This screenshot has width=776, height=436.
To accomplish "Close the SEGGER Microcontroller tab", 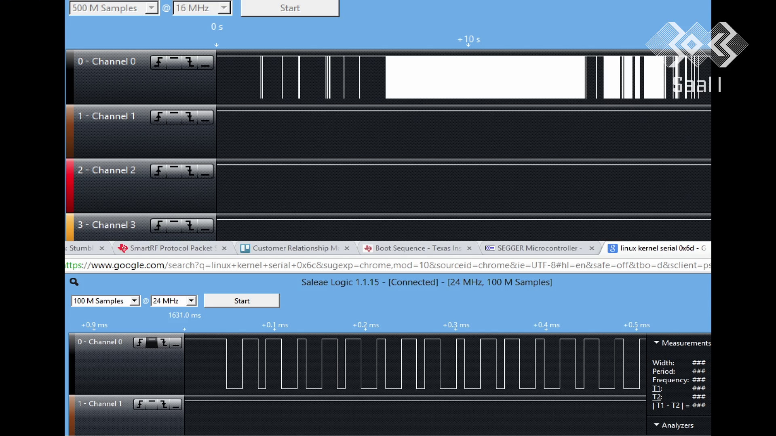I will click(592, 248).
